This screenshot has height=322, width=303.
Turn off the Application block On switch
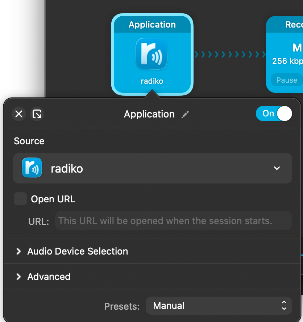(274, 114)
